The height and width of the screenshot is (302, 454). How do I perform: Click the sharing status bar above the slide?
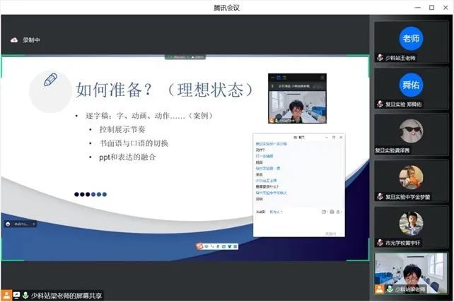[x=185, y=57]
